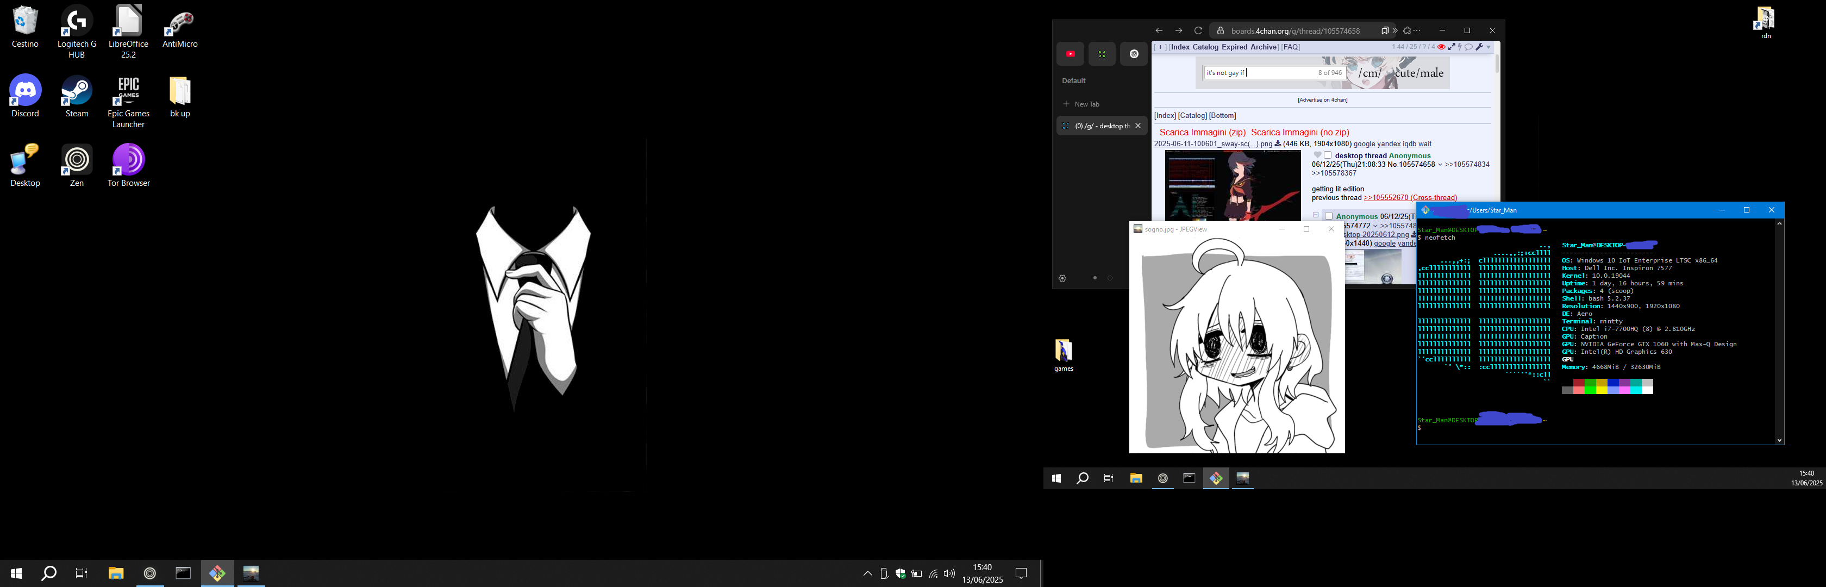Open the Zen browser desktop shortcut
1826x587 pixels.
(77, 165)
